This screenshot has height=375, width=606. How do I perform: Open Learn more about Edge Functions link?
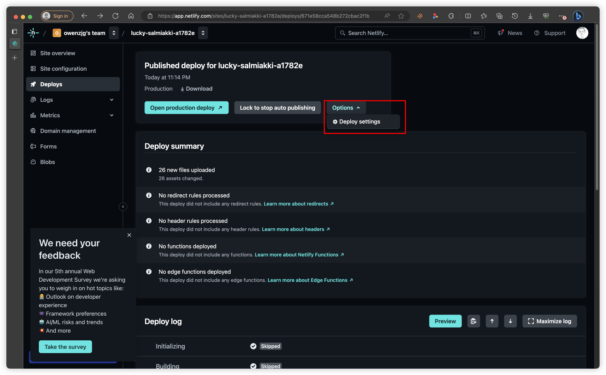click(x=310, y=280)
